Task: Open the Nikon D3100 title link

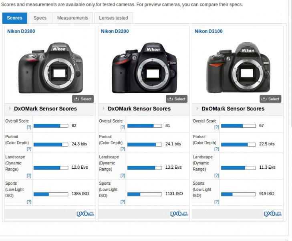Action: tap(209, 31)
